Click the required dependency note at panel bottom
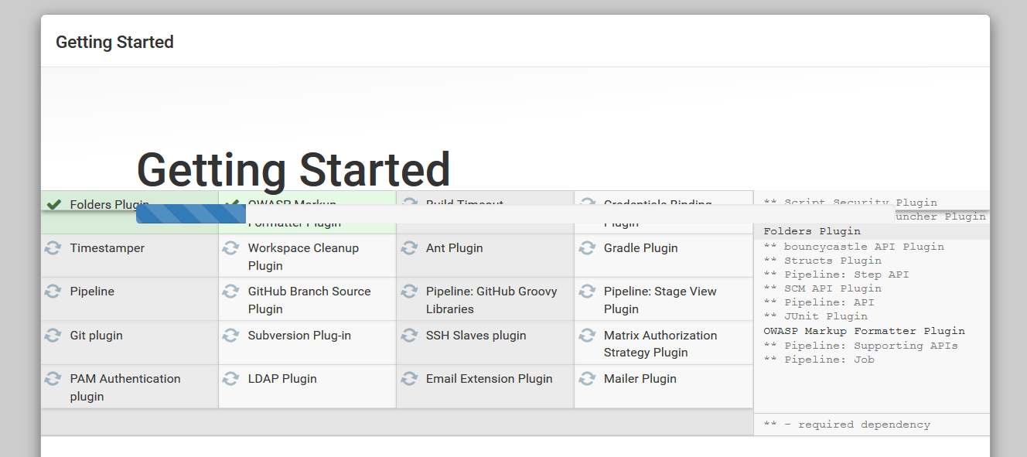This screenshot has height=457, width=1027. tap(847, 424)
